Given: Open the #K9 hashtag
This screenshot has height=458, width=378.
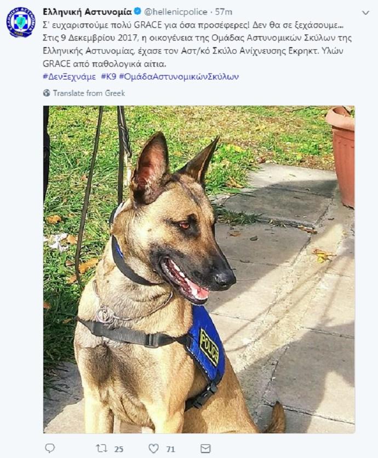Looking at the screenshot, I should [108, 77].
